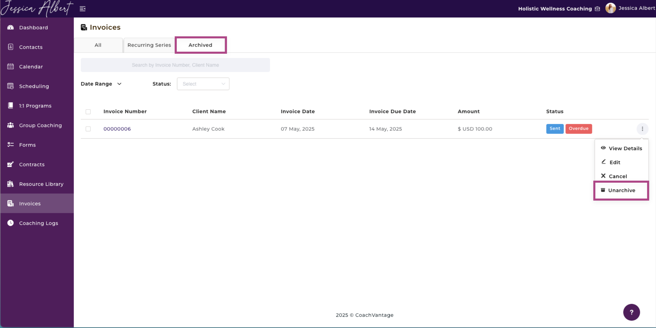The image size is (656, 328).
Task: Open 1:1 Programs section
Action: (x=37, y=106)
